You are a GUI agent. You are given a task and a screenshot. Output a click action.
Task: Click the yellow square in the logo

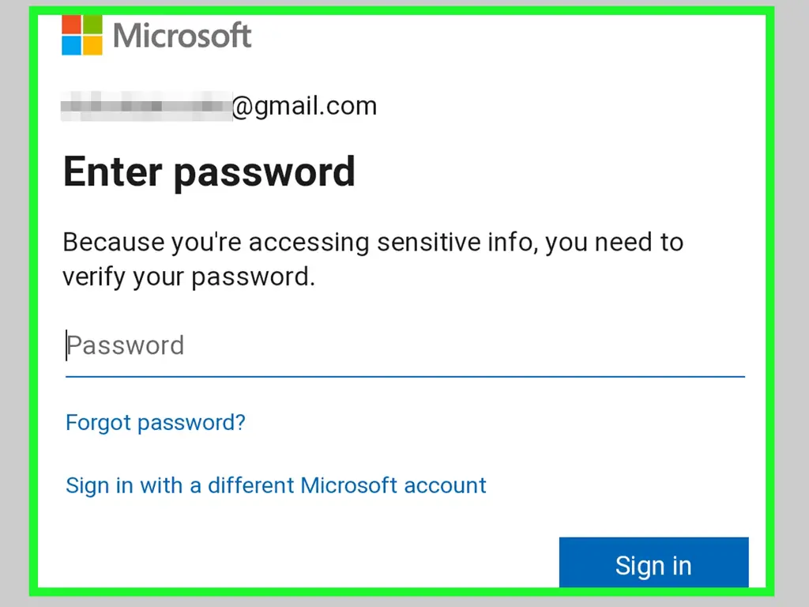pyautogui.click(x=93, y=45)
